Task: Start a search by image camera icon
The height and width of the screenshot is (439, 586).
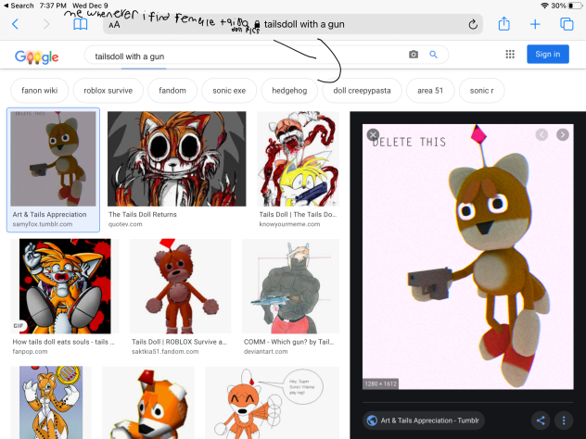Action: pyautogui.click(x=414, y=55)
